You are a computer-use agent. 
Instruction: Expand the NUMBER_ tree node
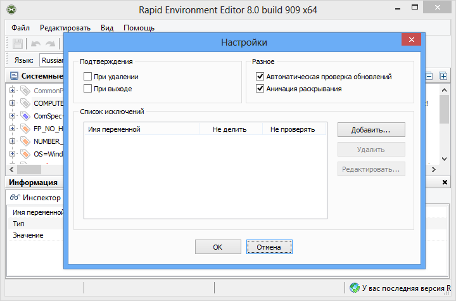pyautogui.click(x=12, y=141)
